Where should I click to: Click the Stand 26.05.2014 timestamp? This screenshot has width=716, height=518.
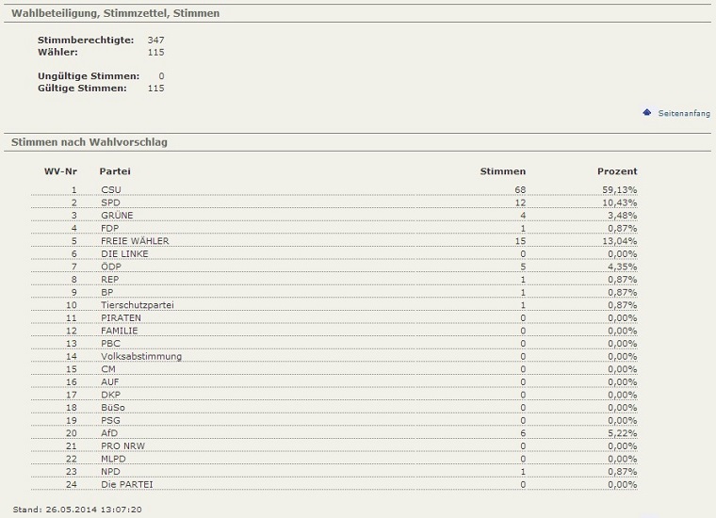pyautogui.click(x=77, y=510)
